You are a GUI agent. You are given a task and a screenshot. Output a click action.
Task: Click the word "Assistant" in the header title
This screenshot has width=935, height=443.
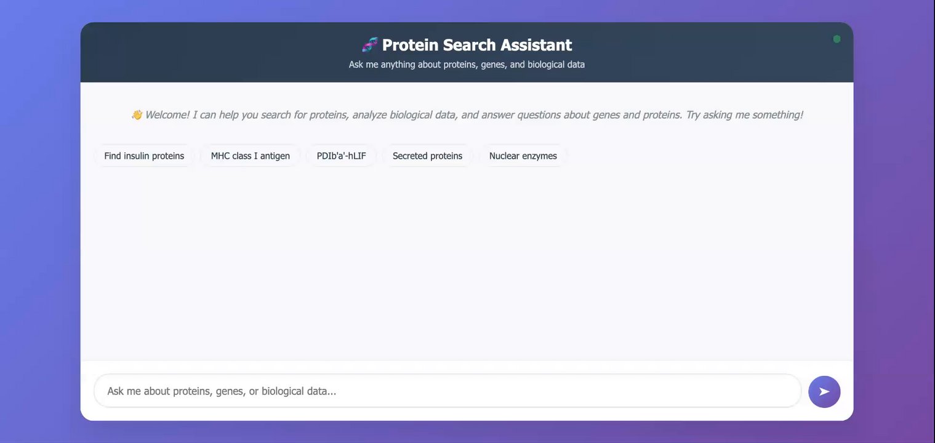pos(536,45)
